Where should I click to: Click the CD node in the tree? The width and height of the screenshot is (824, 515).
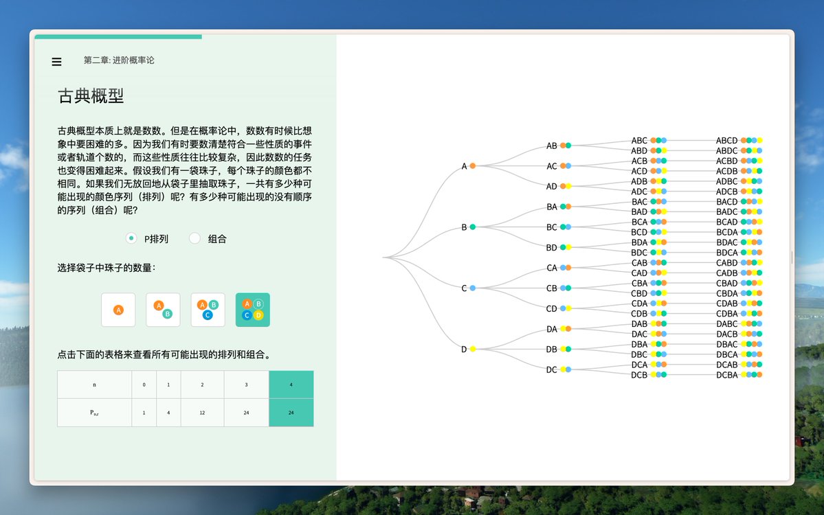coord(559,308)
